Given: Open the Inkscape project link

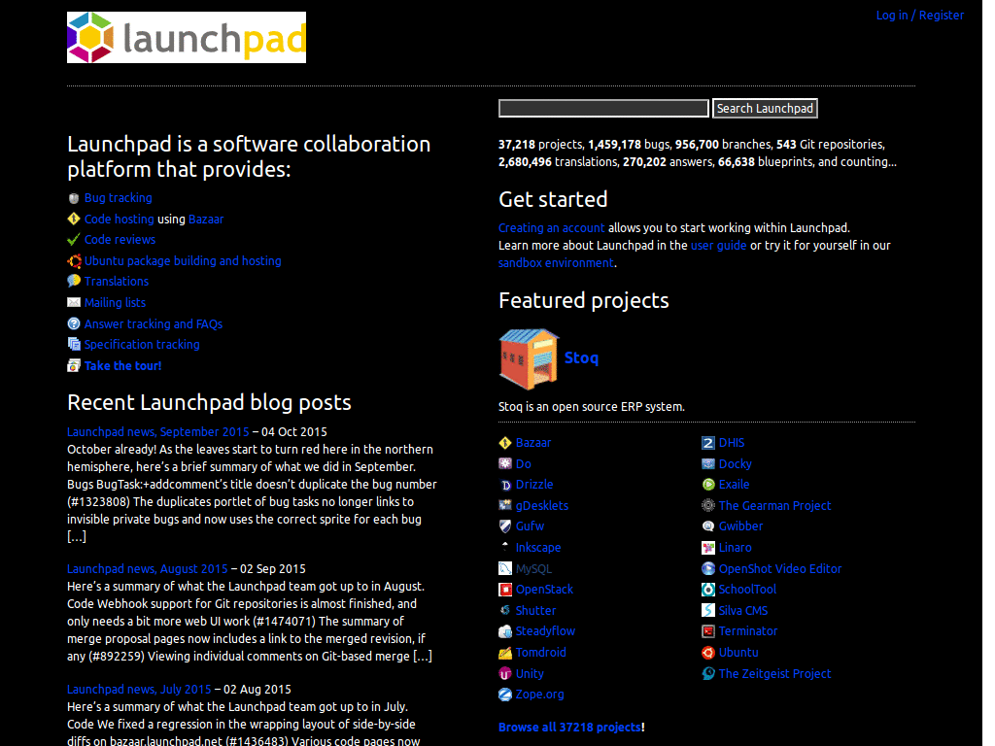Looking at the screenshot, I should click(538, 548).
